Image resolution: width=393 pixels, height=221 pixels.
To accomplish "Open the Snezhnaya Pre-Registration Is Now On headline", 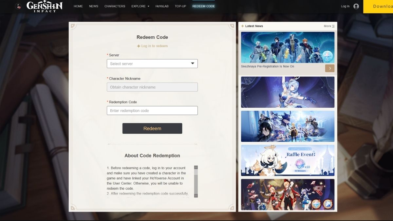I will [x=268, y=66].
